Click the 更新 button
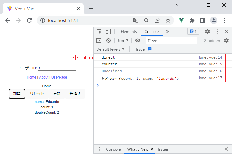 click(57, 94)
